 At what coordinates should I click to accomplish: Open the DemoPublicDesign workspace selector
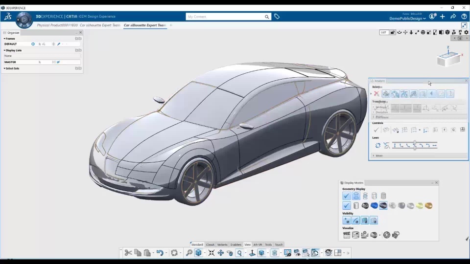[x=407, y=19]
